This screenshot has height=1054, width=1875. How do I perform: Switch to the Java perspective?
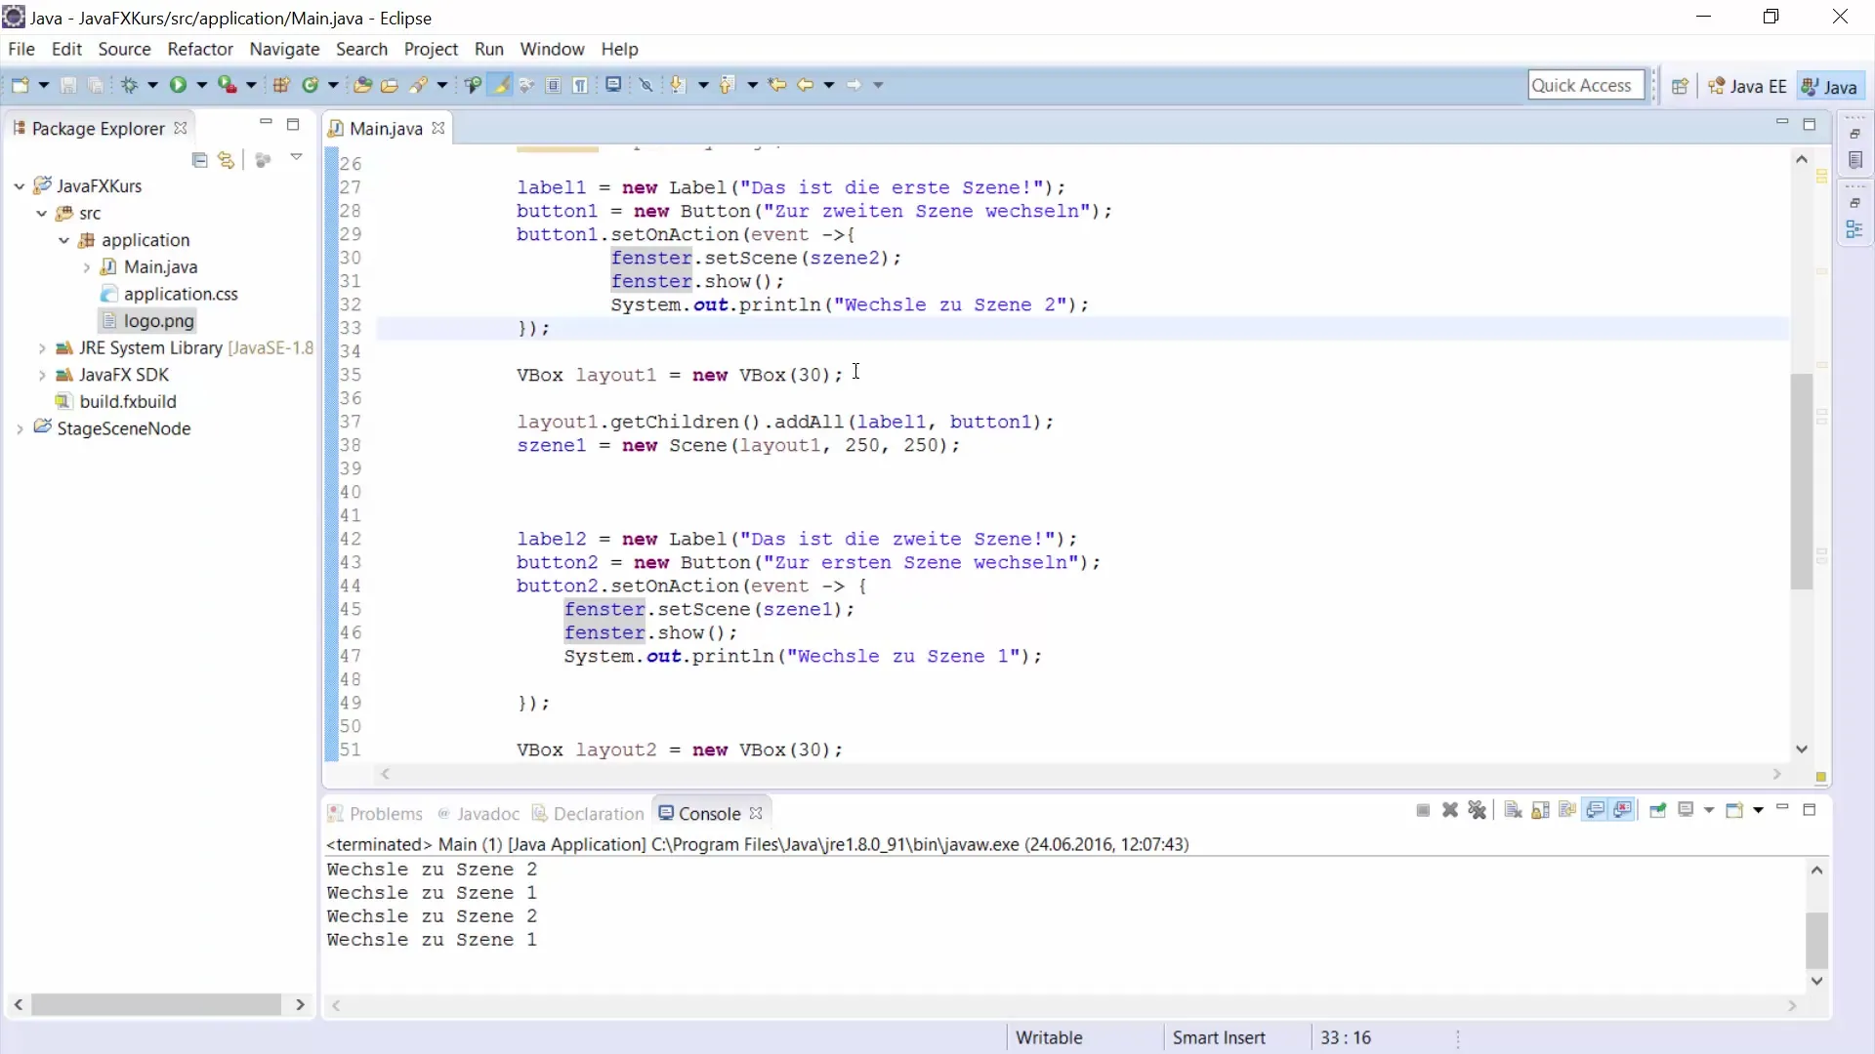coord(1830,87)
